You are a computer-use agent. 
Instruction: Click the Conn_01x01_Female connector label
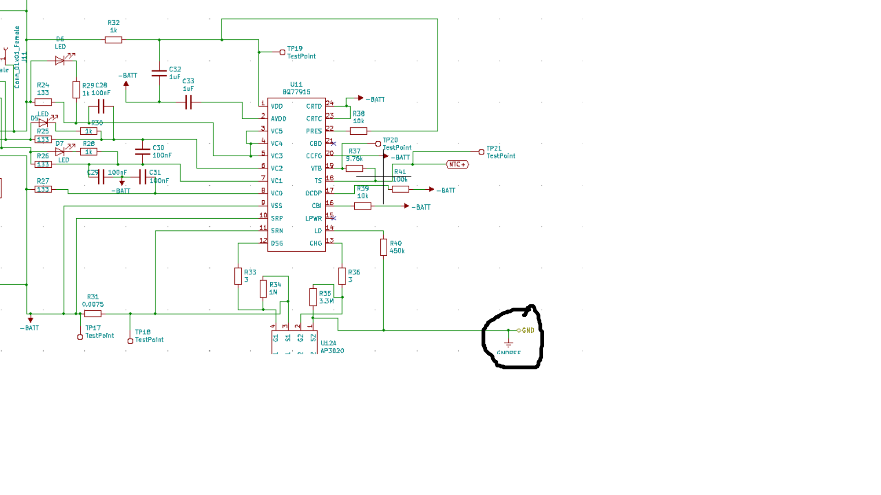[17, 57]
